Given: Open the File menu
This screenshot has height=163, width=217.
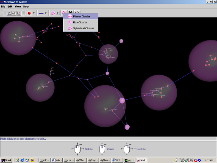Looking at the screenshot, I should (3, 6).
